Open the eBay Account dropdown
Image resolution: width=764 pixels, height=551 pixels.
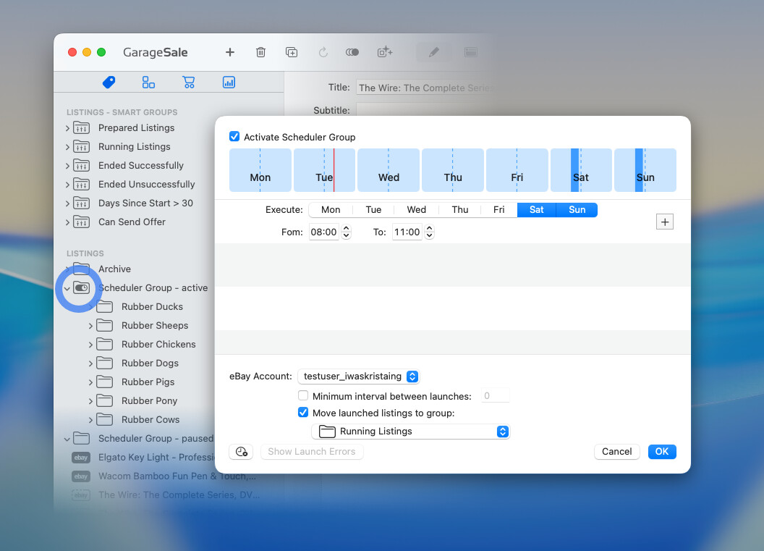tap(358, 377)
